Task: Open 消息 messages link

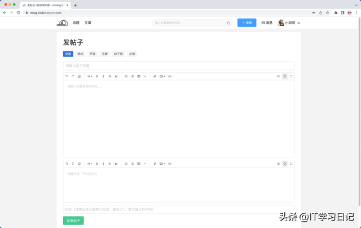Action: pos(267,23)
